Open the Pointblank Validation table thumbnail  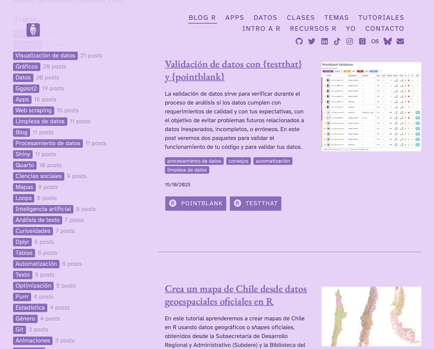click(x=371, y=107)
